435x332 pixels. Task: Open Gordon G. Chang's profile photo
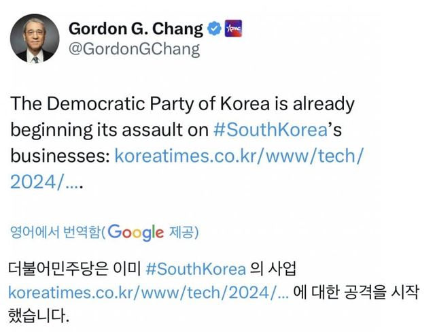click(35, 38)
